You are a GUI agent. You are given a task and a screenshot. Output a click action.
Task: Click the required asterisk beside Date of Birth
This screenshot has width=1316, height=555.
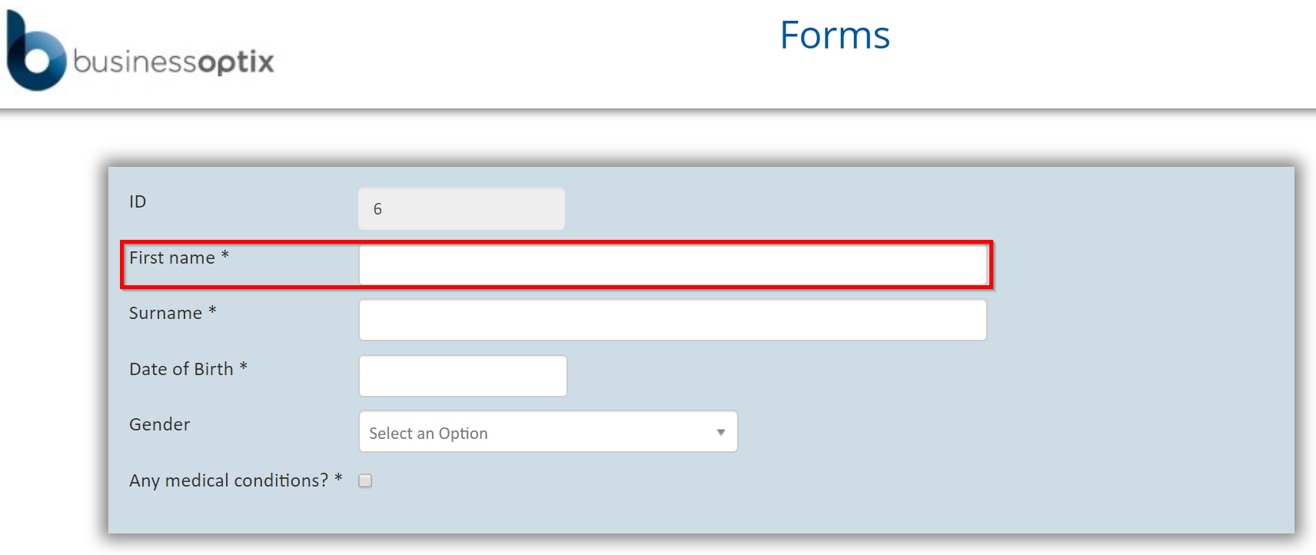(244, 366)
